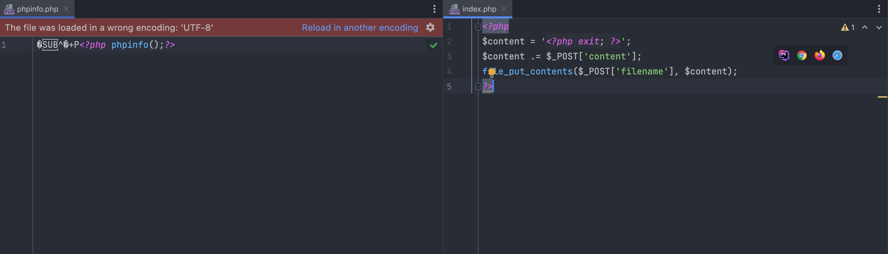Switch to the phpinfo.php tab
Image resolution: width=888 pixels, height=254 pixels.
(37, 9)
